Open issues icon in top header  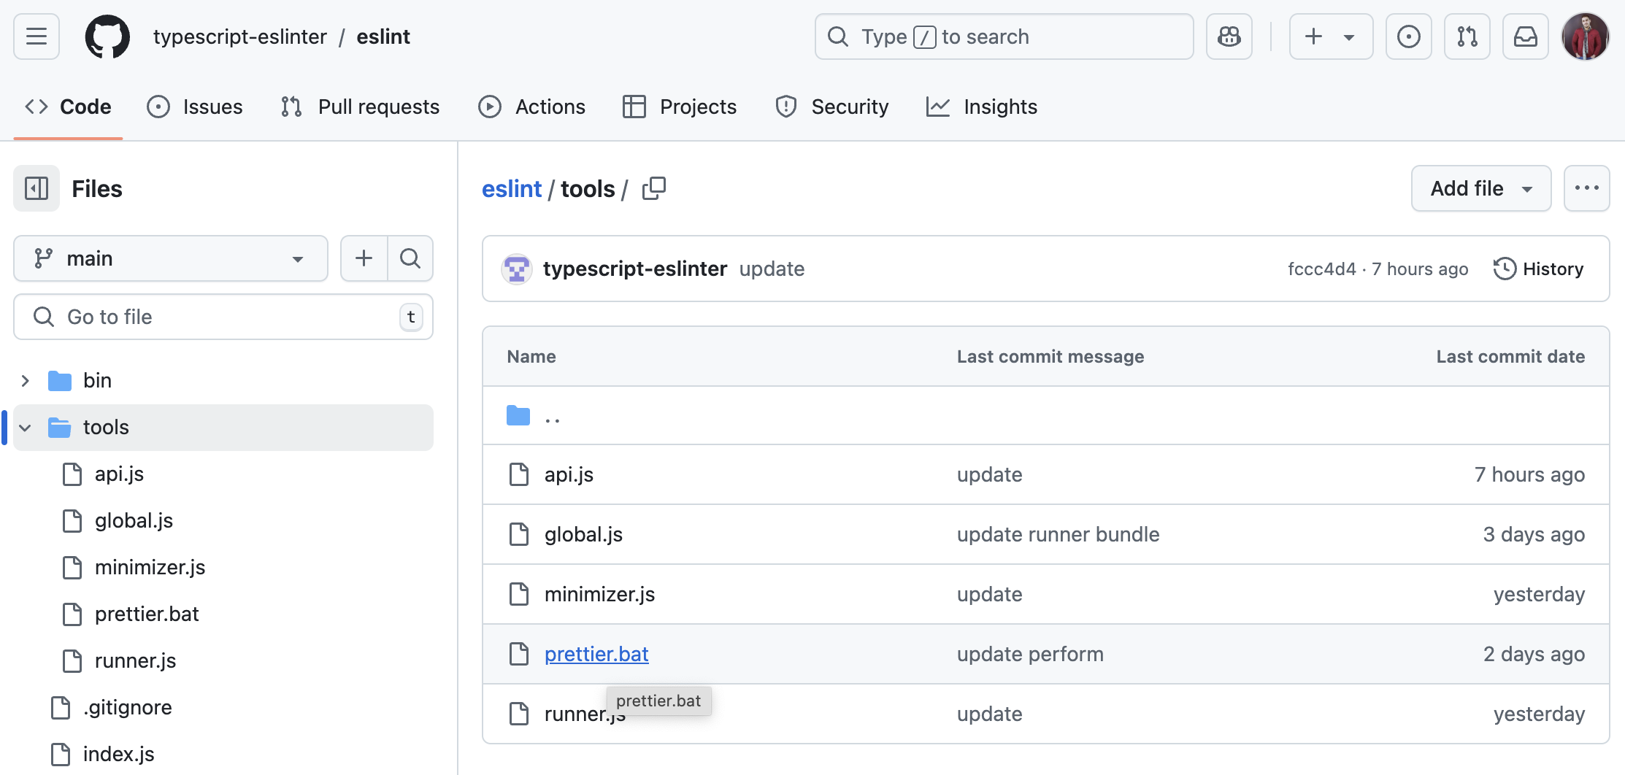click(1408, 36)
